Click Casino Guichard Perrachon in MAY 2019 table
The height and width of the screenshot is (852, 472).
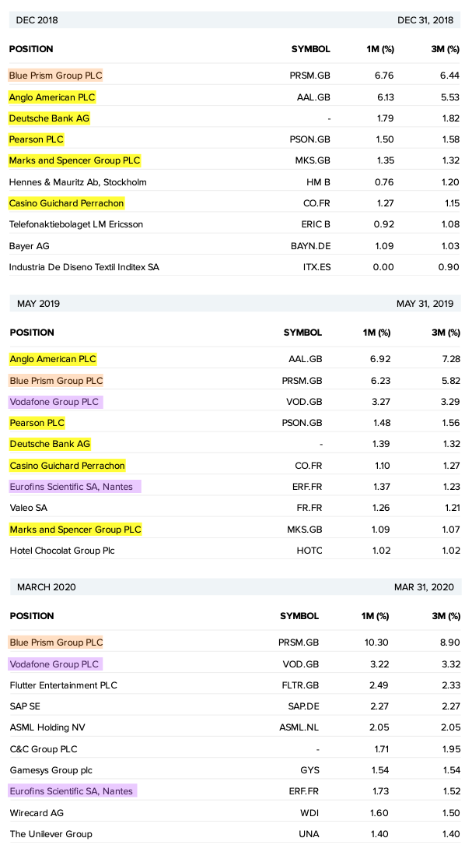[x=68, y=466]
